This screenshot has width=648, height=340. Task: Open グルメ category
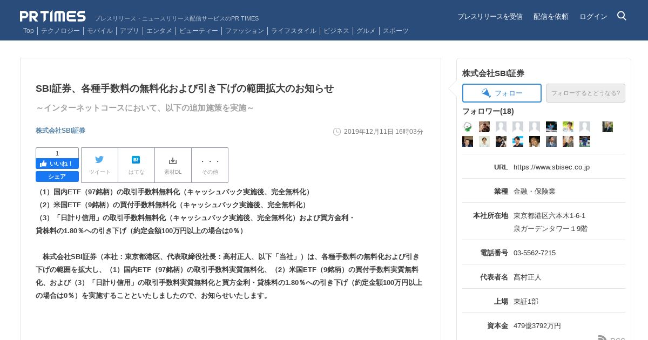366,31
